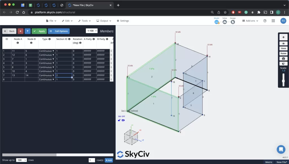Click the Views button
The width and height of the screenshot is (289, 164).
click(283, 49)
